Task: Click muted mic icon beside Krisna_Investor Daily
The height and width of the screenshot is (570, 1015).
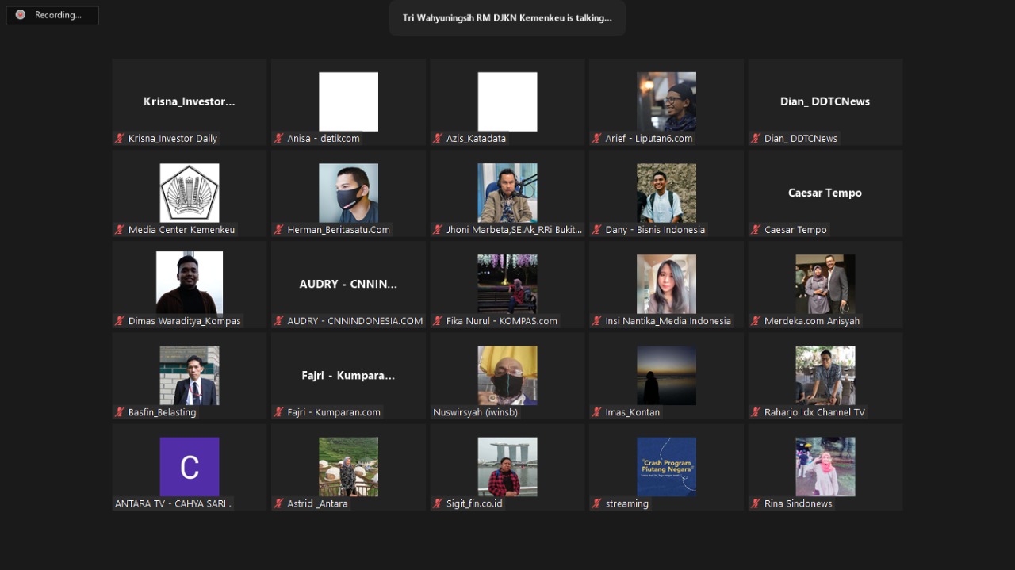Action: (121, 139)
